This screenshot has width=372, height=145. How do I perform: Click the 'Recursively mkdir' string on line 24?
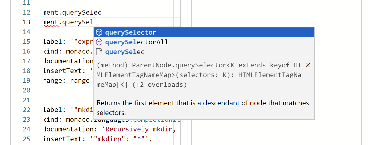[140, 129]
